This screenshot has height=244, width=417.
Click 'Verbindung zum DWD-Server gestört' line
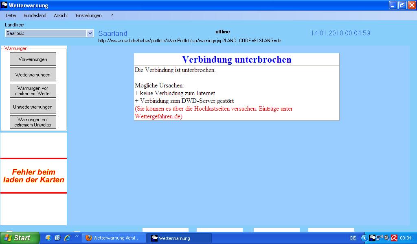[184, 101]
